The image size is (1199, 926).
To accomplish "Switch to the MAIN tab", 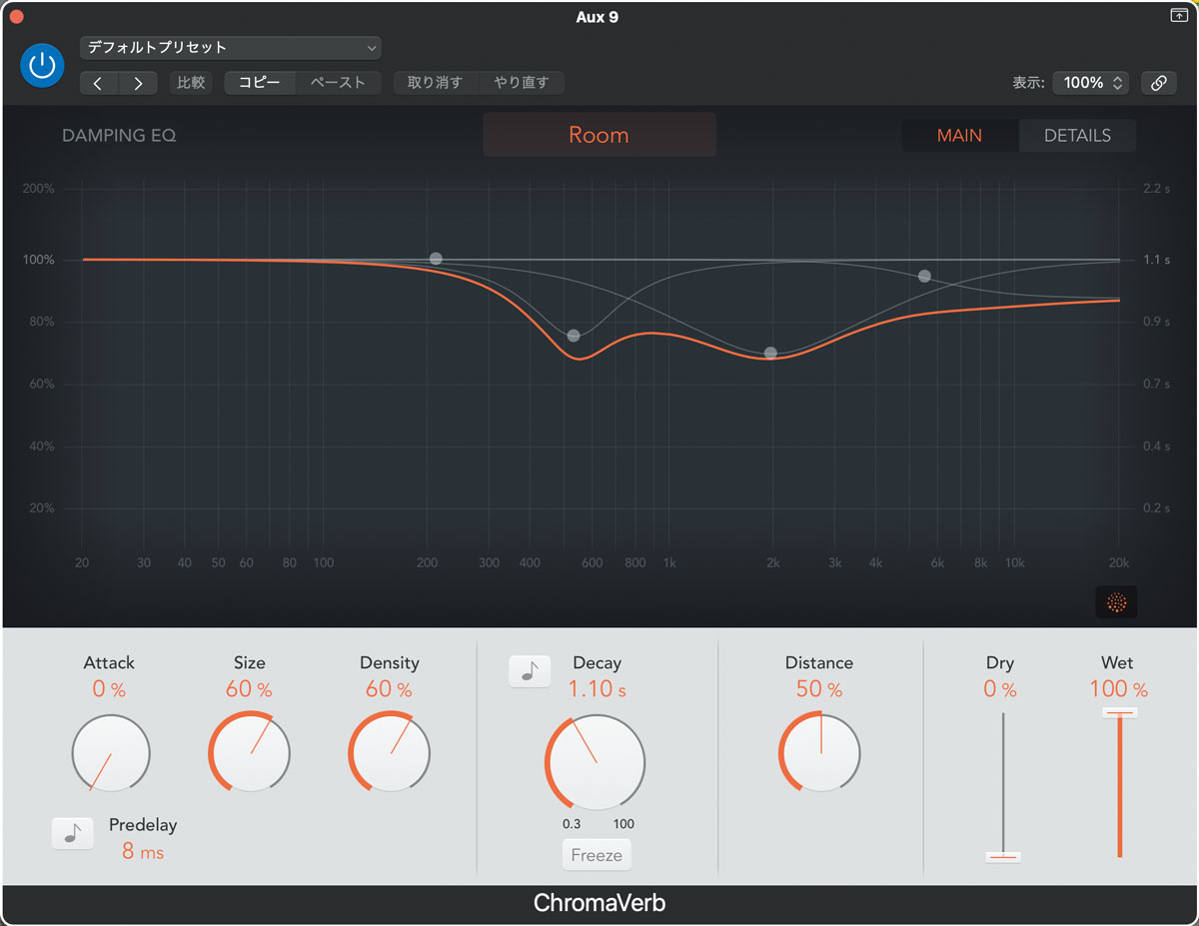I will tap(959, 136).
